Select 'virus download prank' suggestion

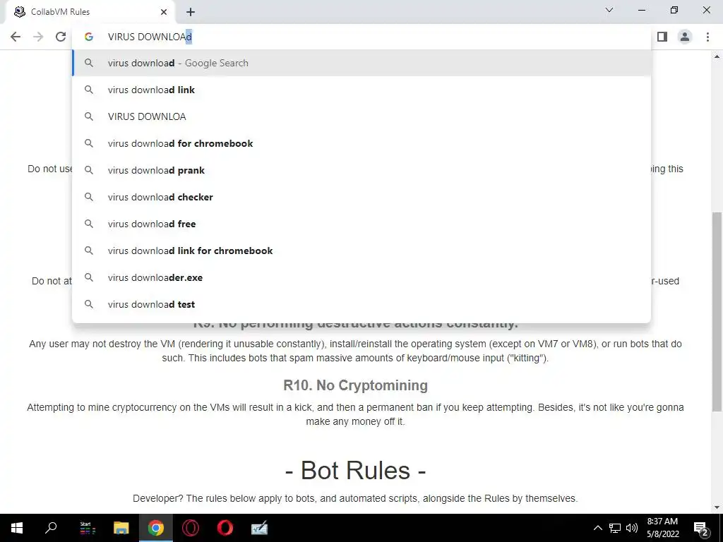click(x=361, y=170)
